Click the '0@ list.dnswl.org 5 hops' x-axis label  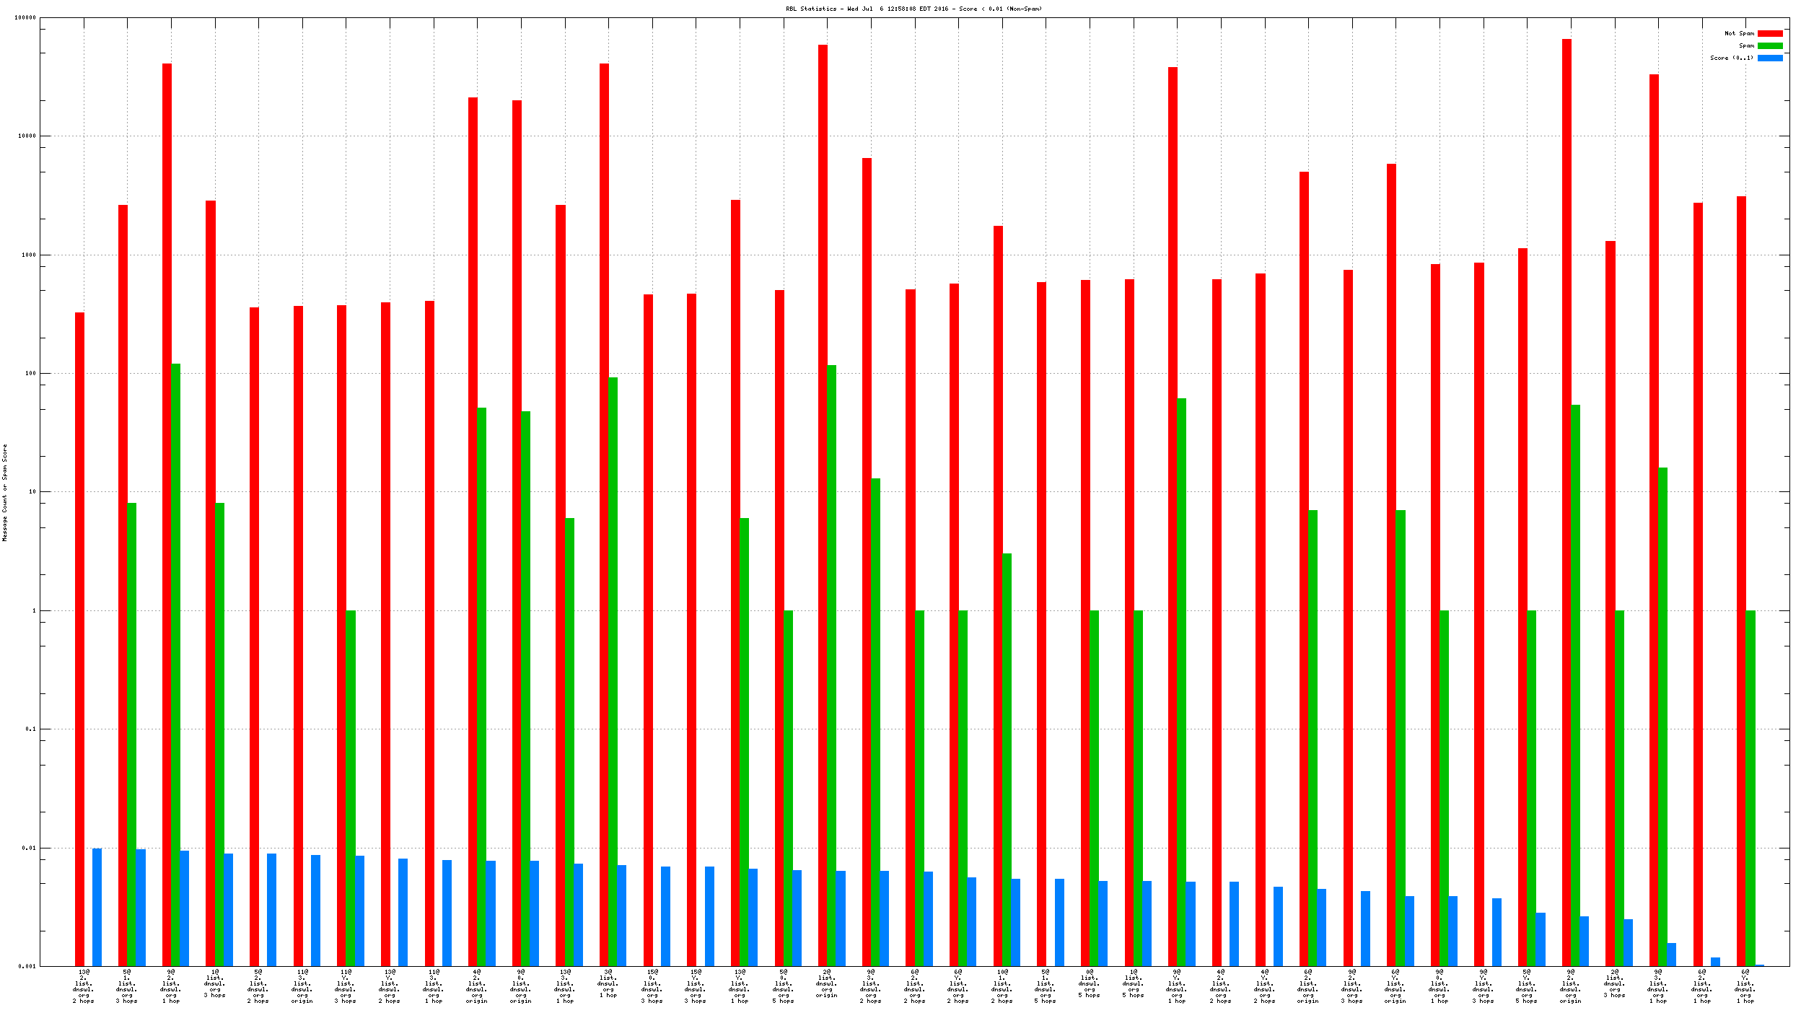pyautogui.click(x=1090, y=983)
